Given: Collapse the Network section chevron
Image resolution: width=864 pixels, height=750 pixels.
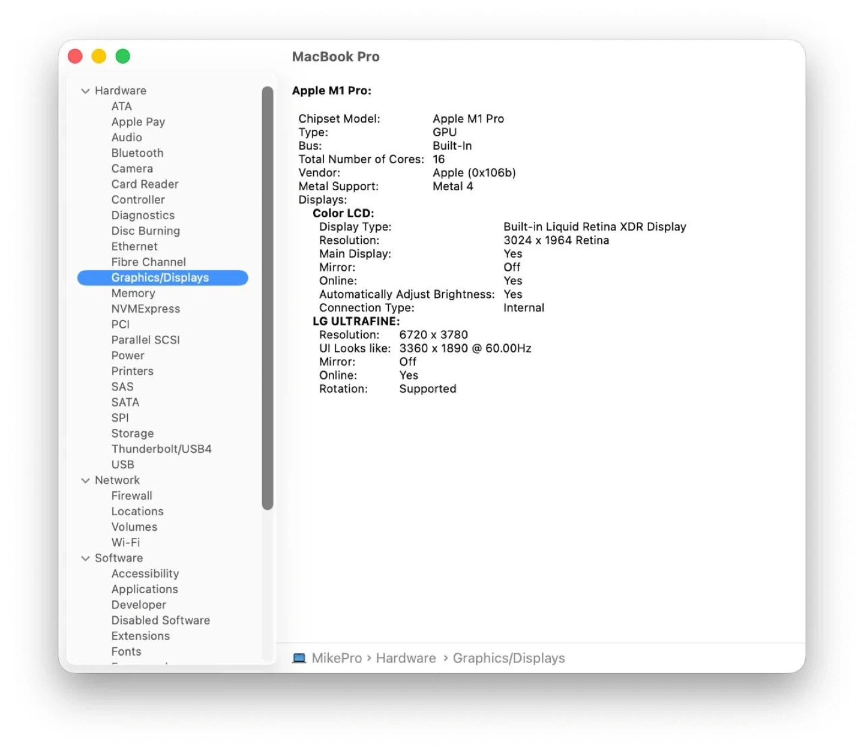Looking at the screenshot, I should [85, 480].
